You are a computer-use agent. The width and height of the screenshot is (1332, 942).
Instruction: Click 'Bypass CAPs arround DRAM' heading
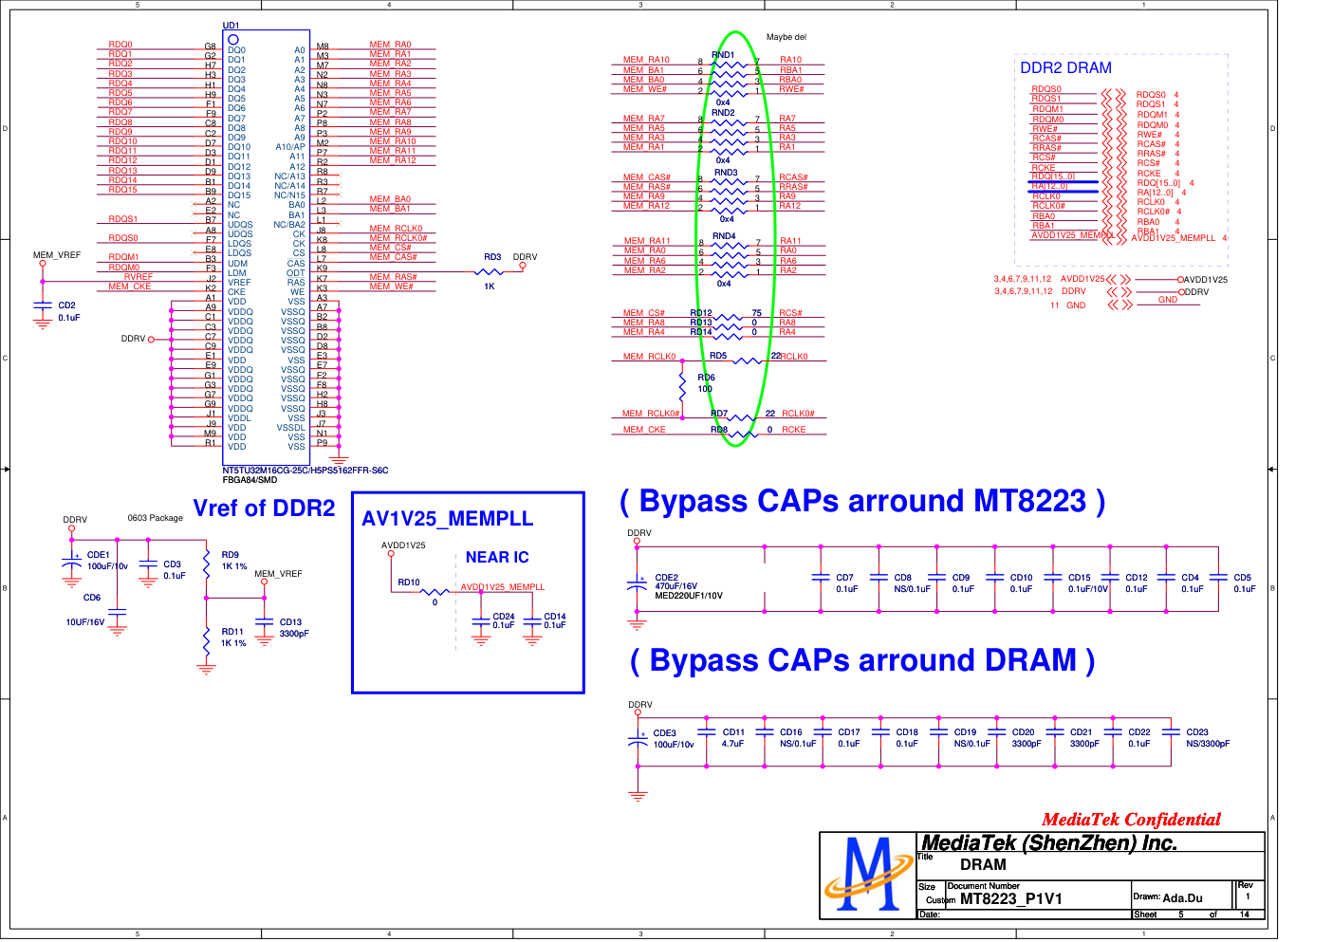(x=862, y=660)
